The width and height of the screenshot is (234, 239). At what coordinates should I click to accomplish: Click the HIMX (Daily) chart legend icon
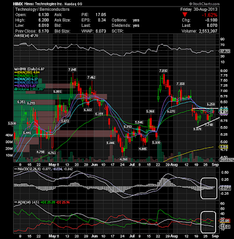point(14,69)
